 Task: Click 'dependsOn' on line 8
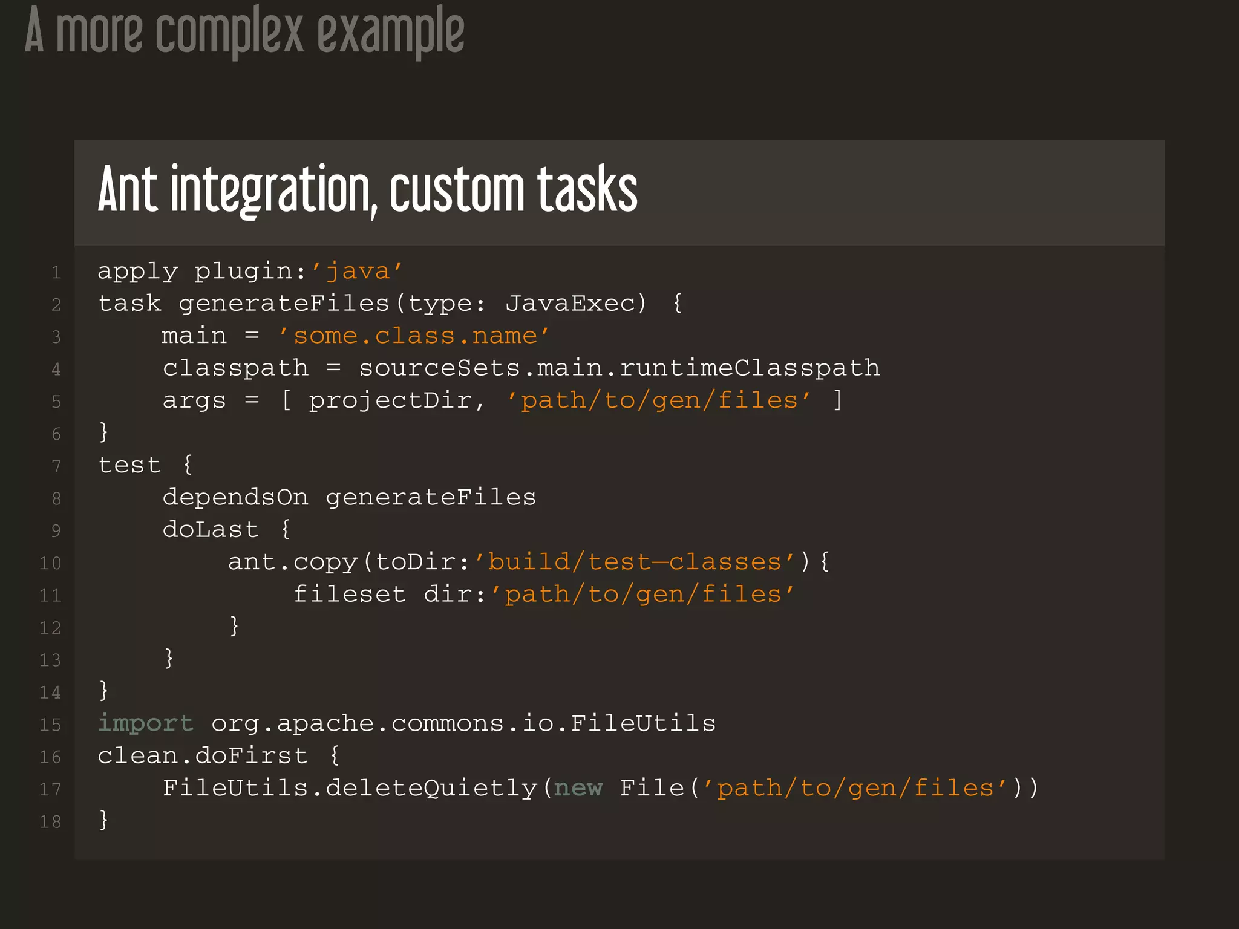[x=235, y=497]
